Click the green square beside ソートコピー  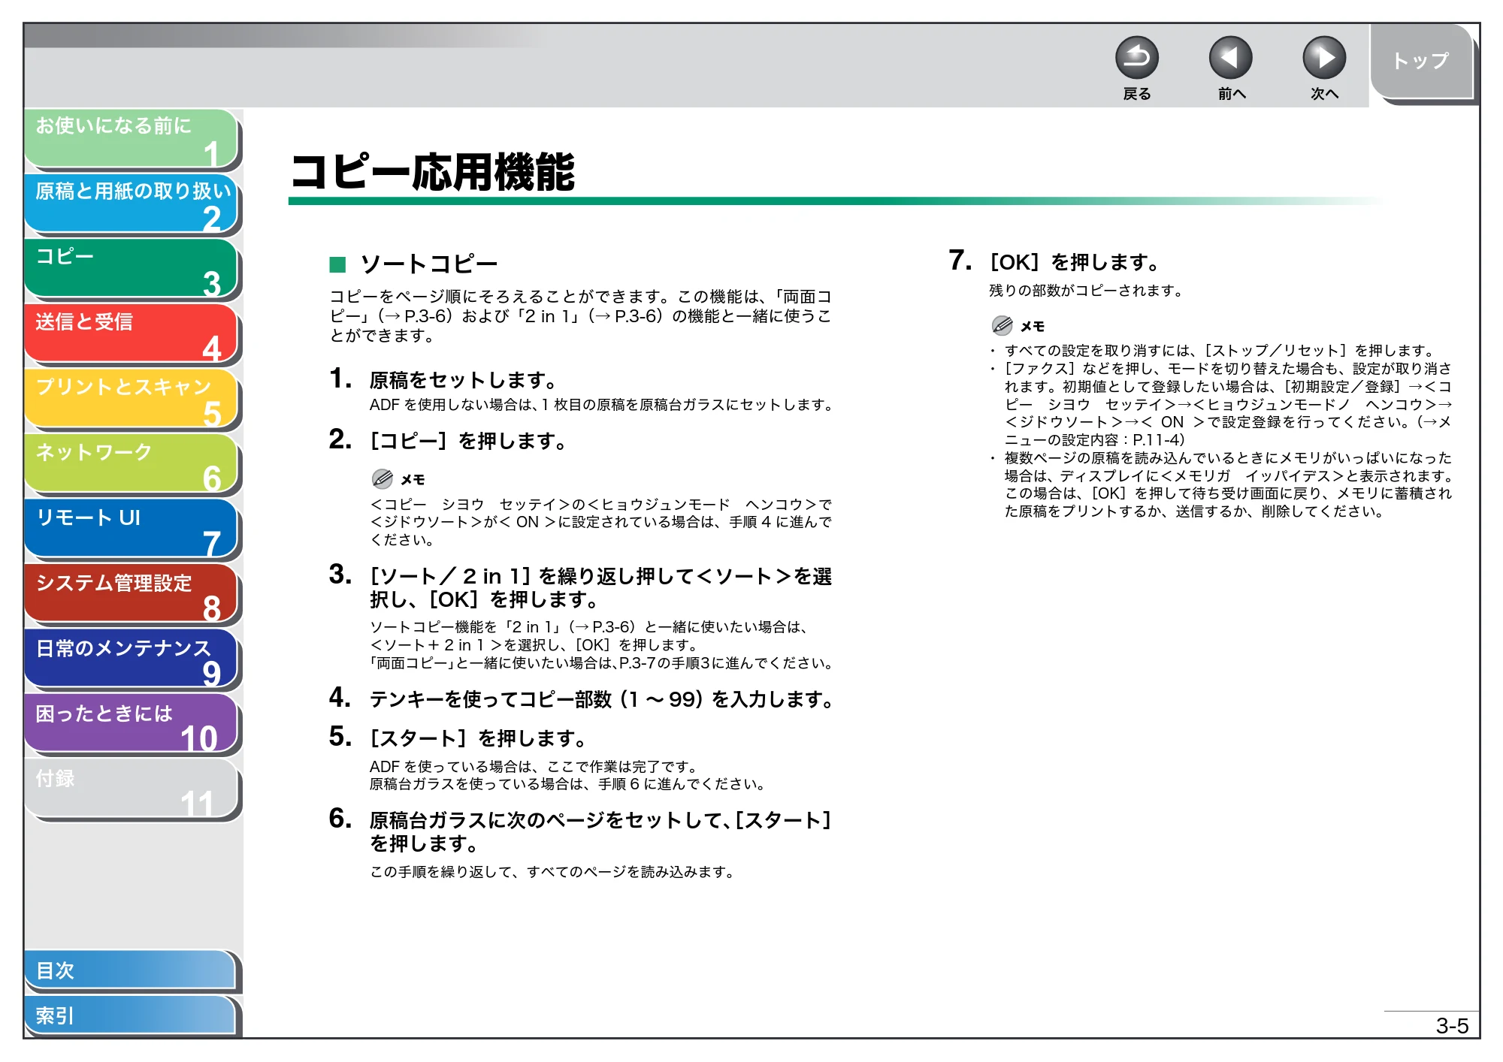coord(337,264)
